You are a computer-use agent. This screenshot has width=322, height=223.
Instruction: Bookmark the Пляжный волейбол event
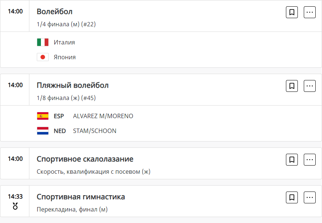292,86
